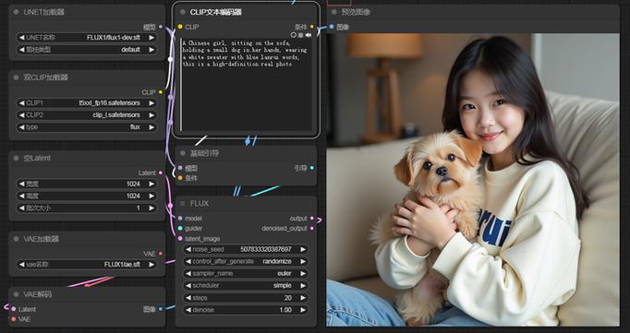
Task: Collapse the 空Latent node via its dot
Action: click(16, 158)
